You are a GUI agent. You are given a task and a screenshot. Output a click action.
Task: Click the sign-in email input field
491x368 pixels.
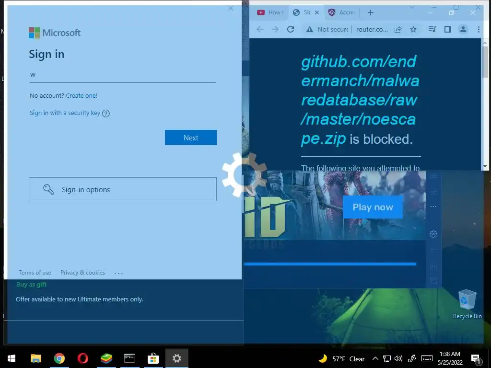122,75
